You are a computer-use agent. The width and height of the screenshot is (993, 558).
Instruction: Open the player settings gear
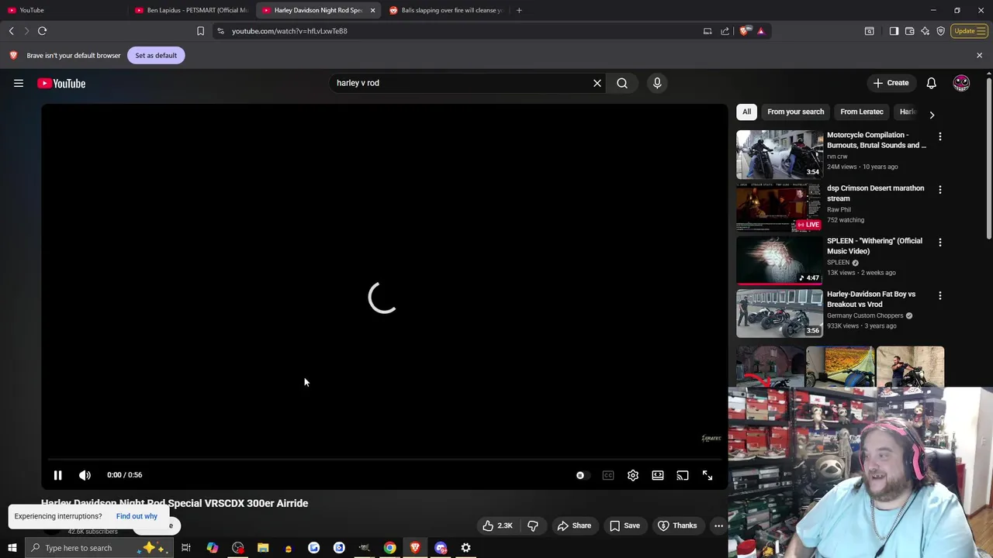[633, 475]
